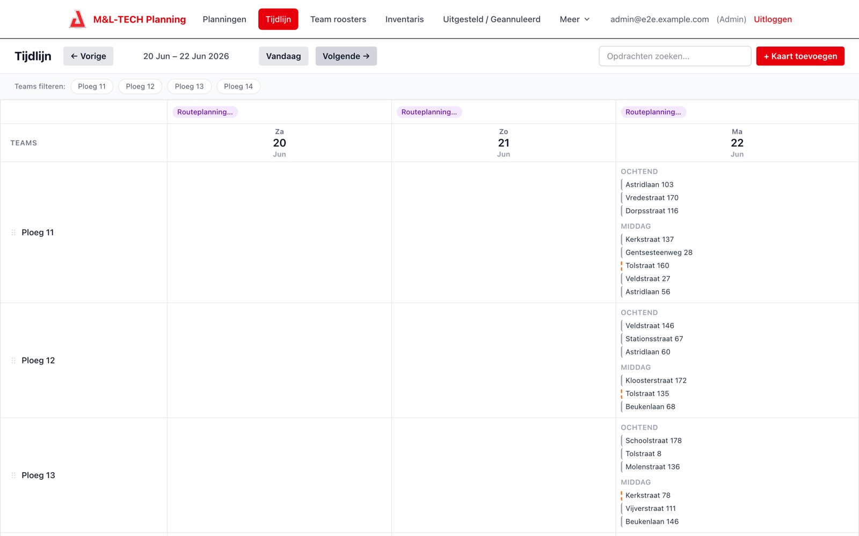Open Routeplanning badge for Monday 22 Jun

[653, 112]
